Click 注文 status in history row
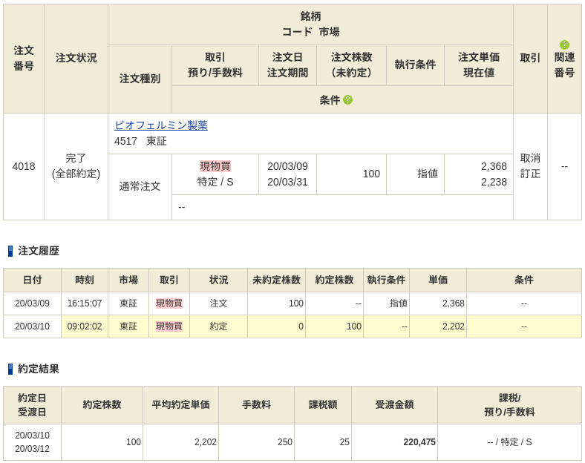Image resolution: width=585 pixels, height=463 pixels. coord(218,303)
